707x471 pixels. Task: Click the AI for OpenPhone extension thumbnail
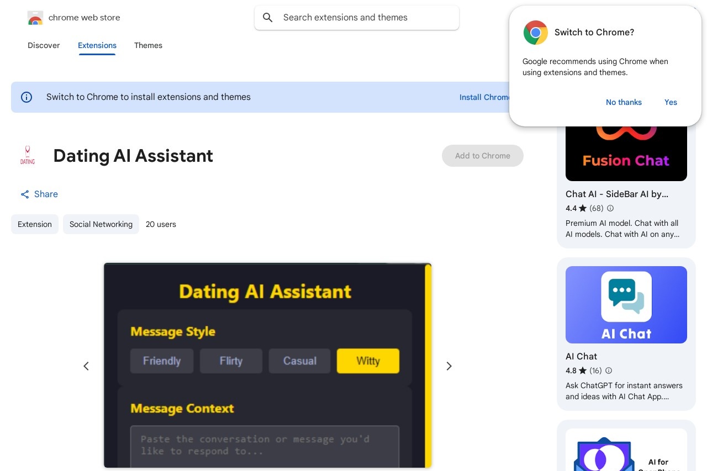pos(626,450)
